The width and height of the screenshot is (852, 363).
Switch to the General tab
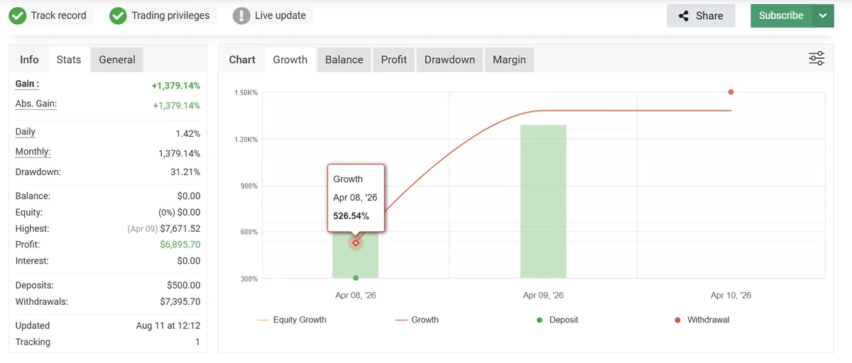[x=117, y=60]
